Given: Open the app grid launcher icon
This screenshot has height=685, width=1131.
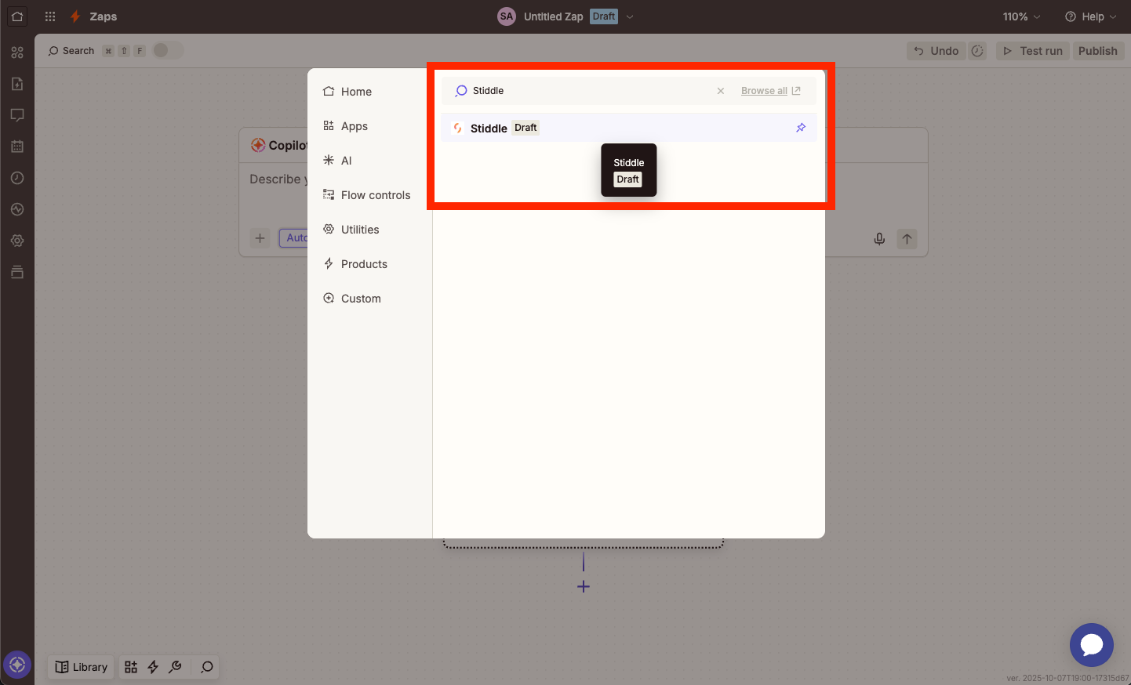Looking at the screenshot, I should point(50,16).
